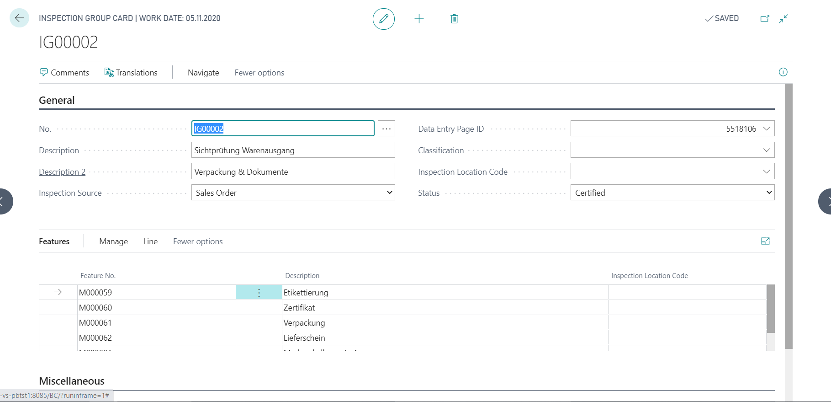Click Fewer options in Features section
Viewport: 831px width, 402px height.
198,241
